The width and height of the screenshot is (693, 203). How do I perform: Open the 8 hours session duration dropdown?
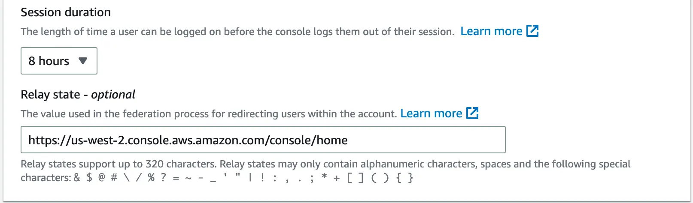(x=59, y=61)
